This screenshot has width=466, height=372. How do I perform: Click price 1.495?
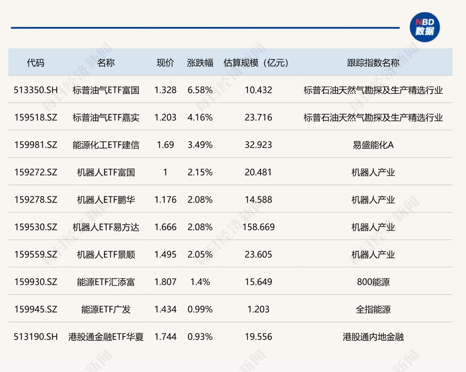(x=165, y=255)
